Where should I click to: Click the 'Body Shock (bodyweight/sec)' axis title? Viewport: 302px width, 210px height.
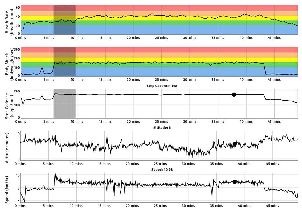coord(9,64)
